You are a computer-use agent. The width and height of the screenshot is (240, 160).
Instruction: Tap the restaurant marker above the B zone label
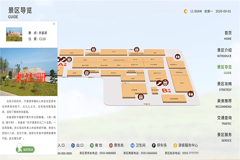coord(159,83)
